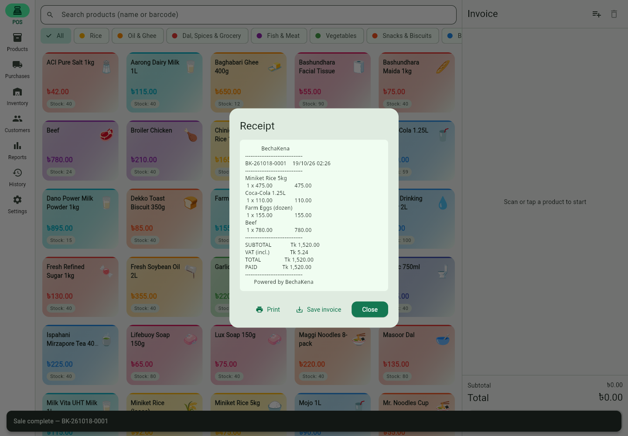Add Lifebuoy Soap 150g product
628x436 pixels.
(x=164, y=355)
